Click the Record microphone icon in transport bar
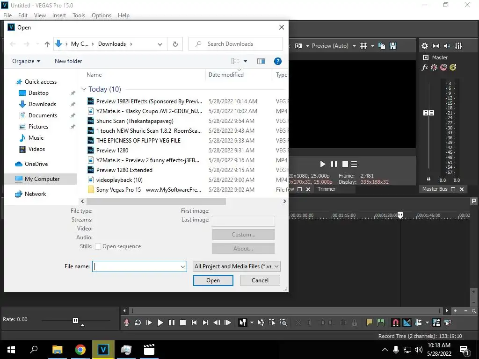Image resolution: width=479 pixels, height=359 pixels. 127,323
